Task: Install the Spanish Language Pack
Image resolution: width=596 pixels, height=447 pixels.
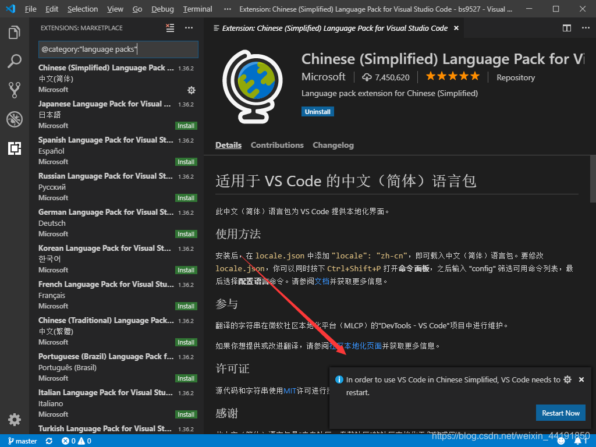Action: pyautogui.click(x=186, y=162)
